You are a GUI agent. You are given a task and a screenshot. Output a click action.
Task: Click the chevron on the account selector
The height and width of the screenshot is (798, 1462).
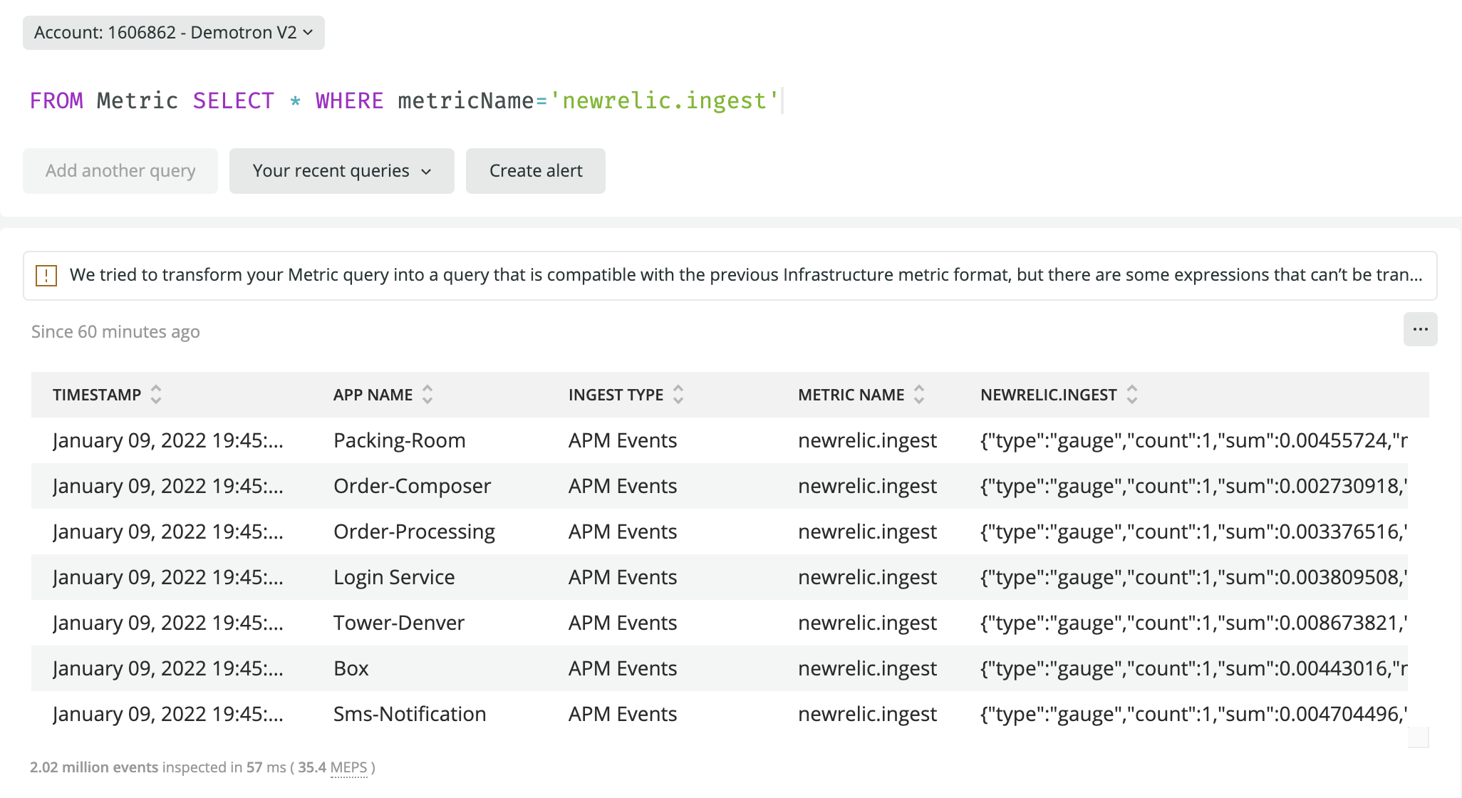click(309, 32)
